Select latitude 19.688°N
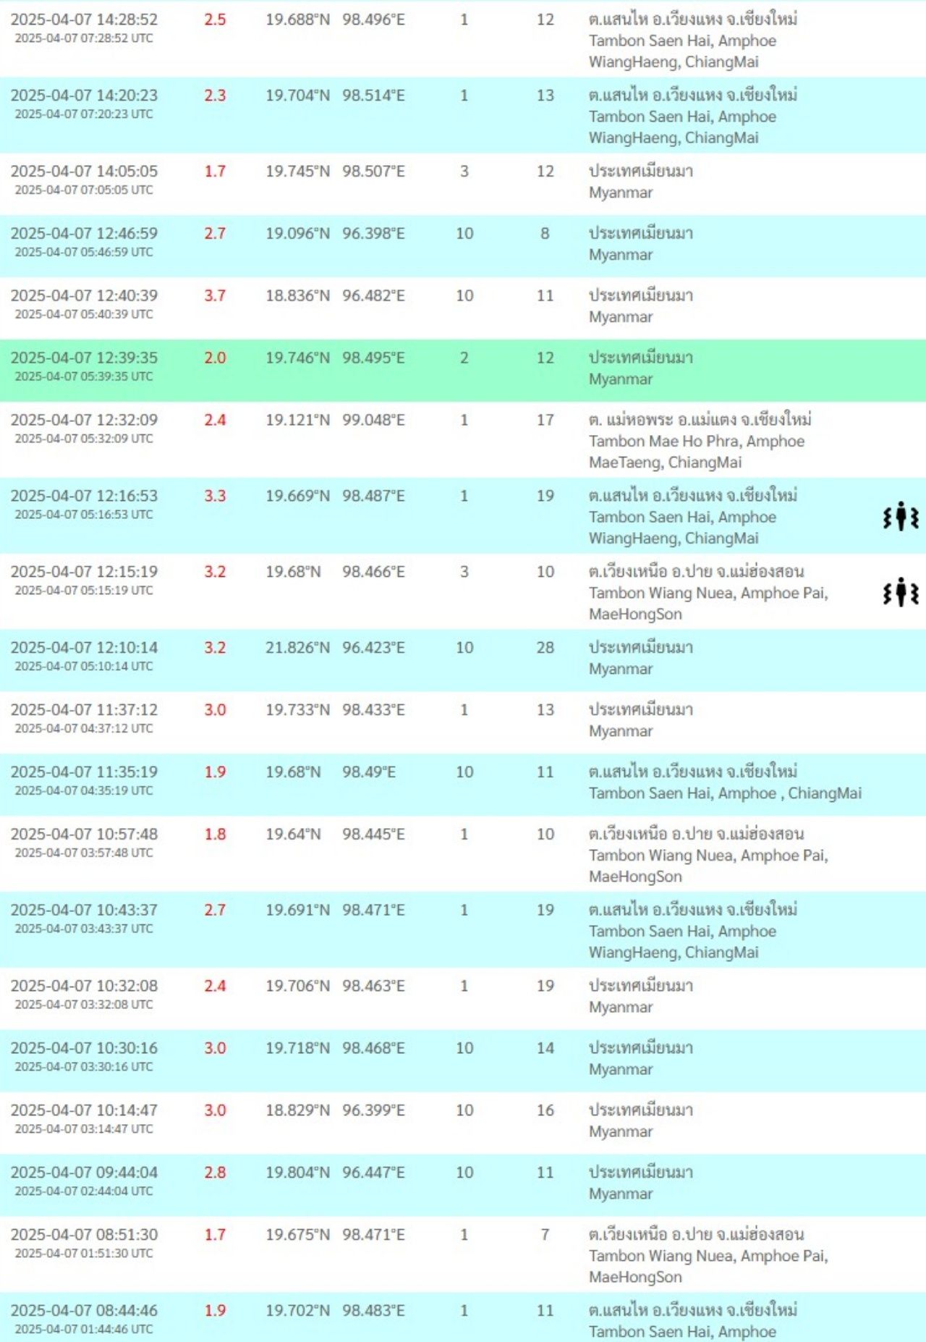This screenshot has width=926, height=1342. coord(297,20)
